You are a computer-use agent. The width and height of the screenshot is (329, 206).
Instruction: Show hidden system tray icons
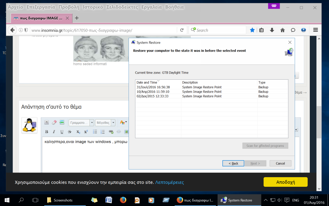click(265, 200)
